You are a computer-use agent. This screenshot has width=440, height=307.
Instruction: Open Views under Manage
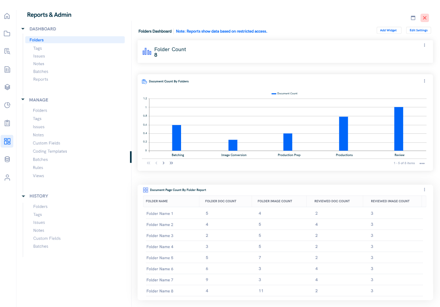(38, 176)
